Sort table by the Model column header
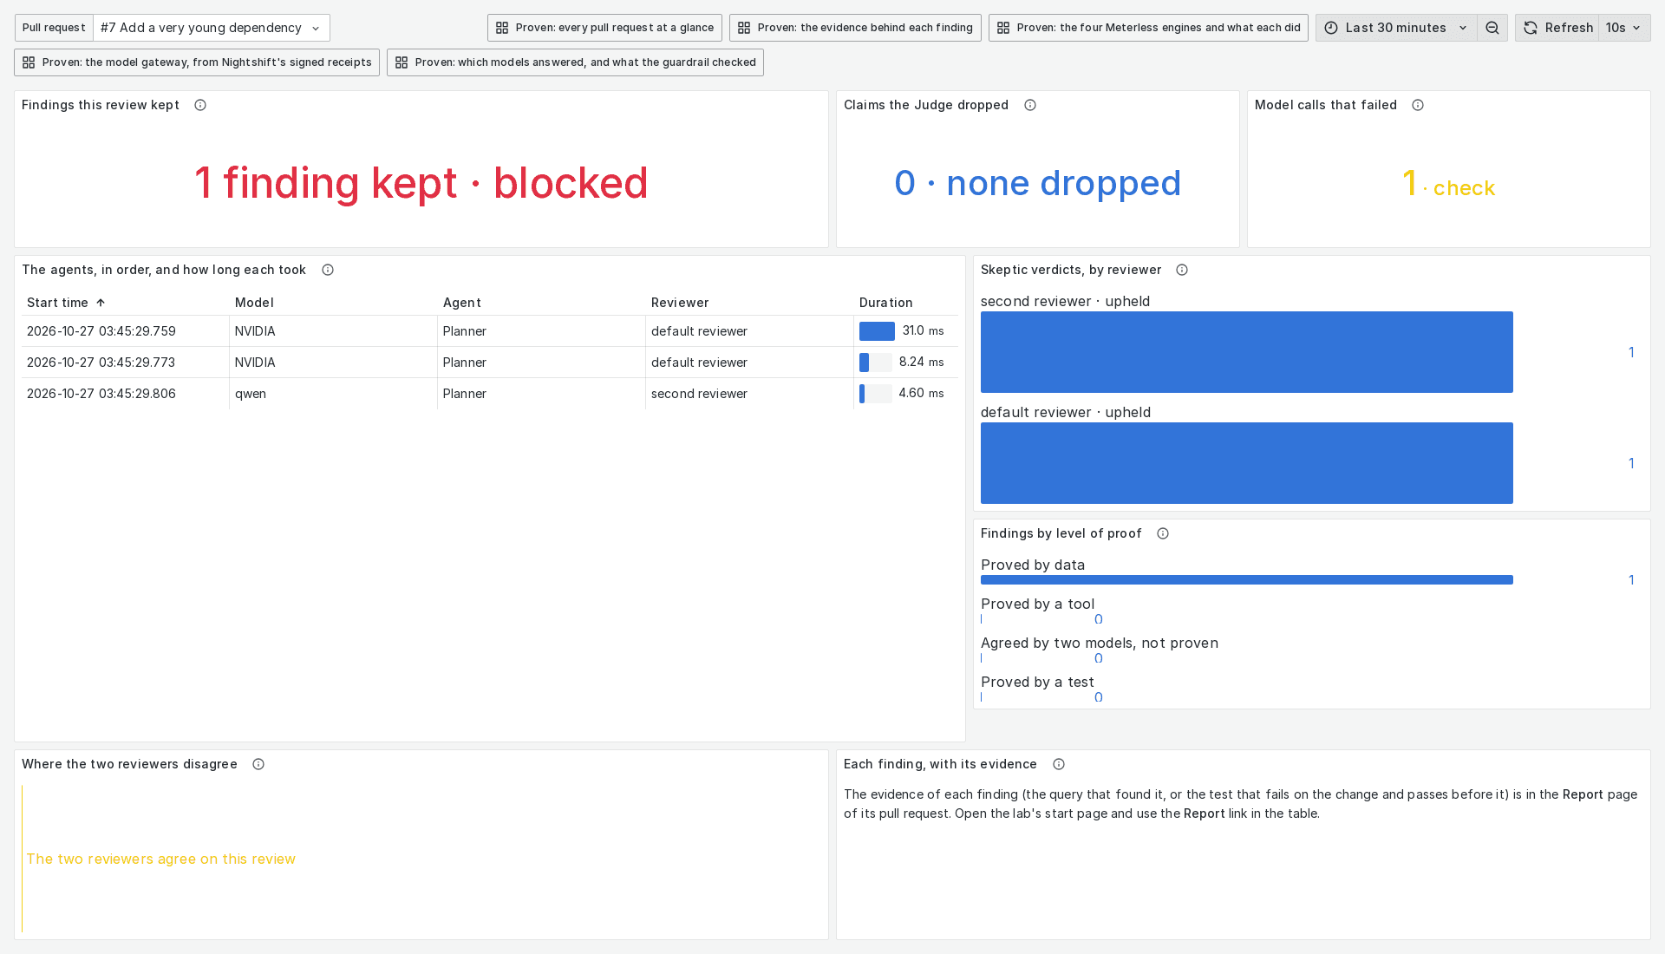Viewport: 1665px width, 954px height. [254, 303]
